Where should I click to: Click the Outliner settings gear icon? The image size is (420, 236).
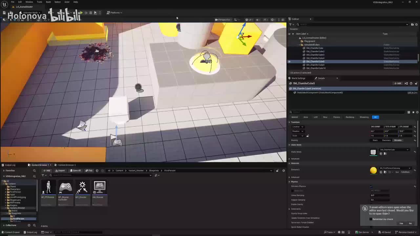[417, 24]
